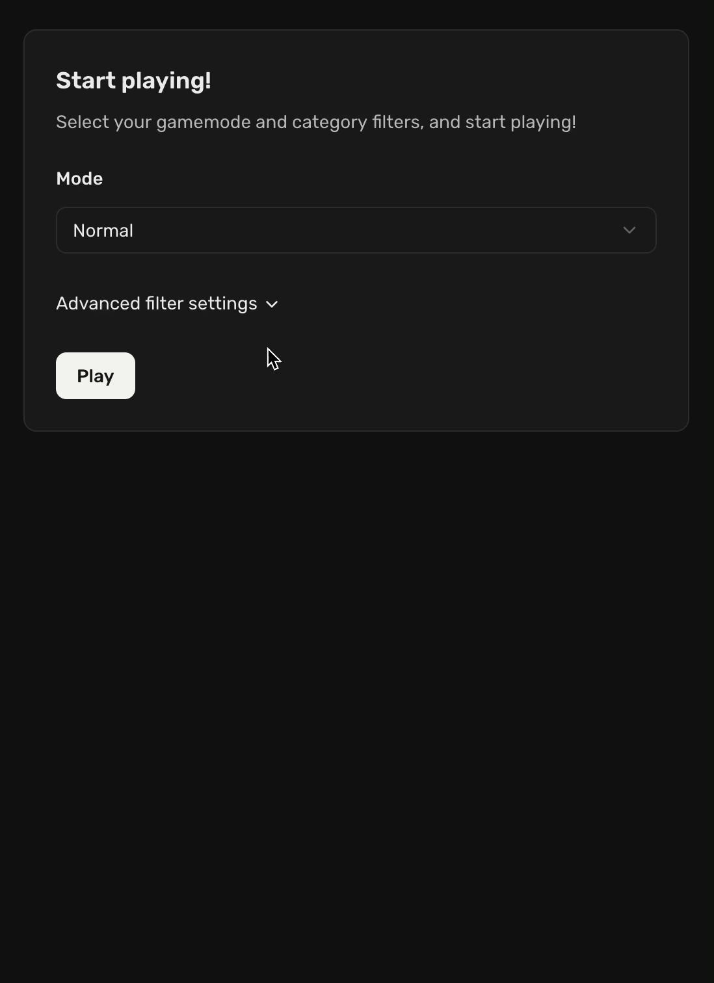Click the gamemode instruction text

(x=316, y=122)
